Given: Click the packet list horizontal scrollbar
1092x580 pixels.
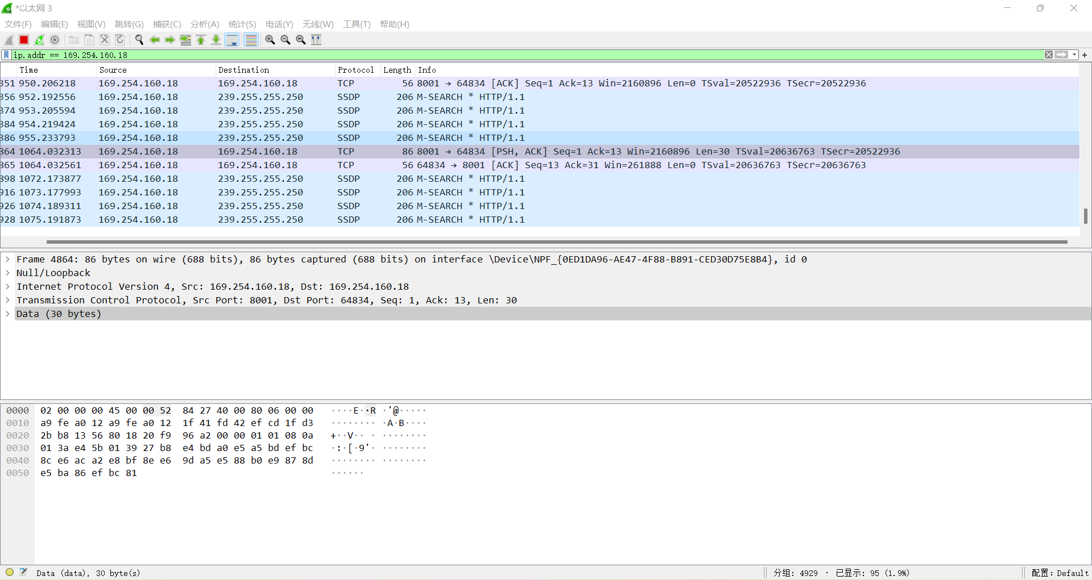Looking at the screenshot, I should (x=556, y=242).
